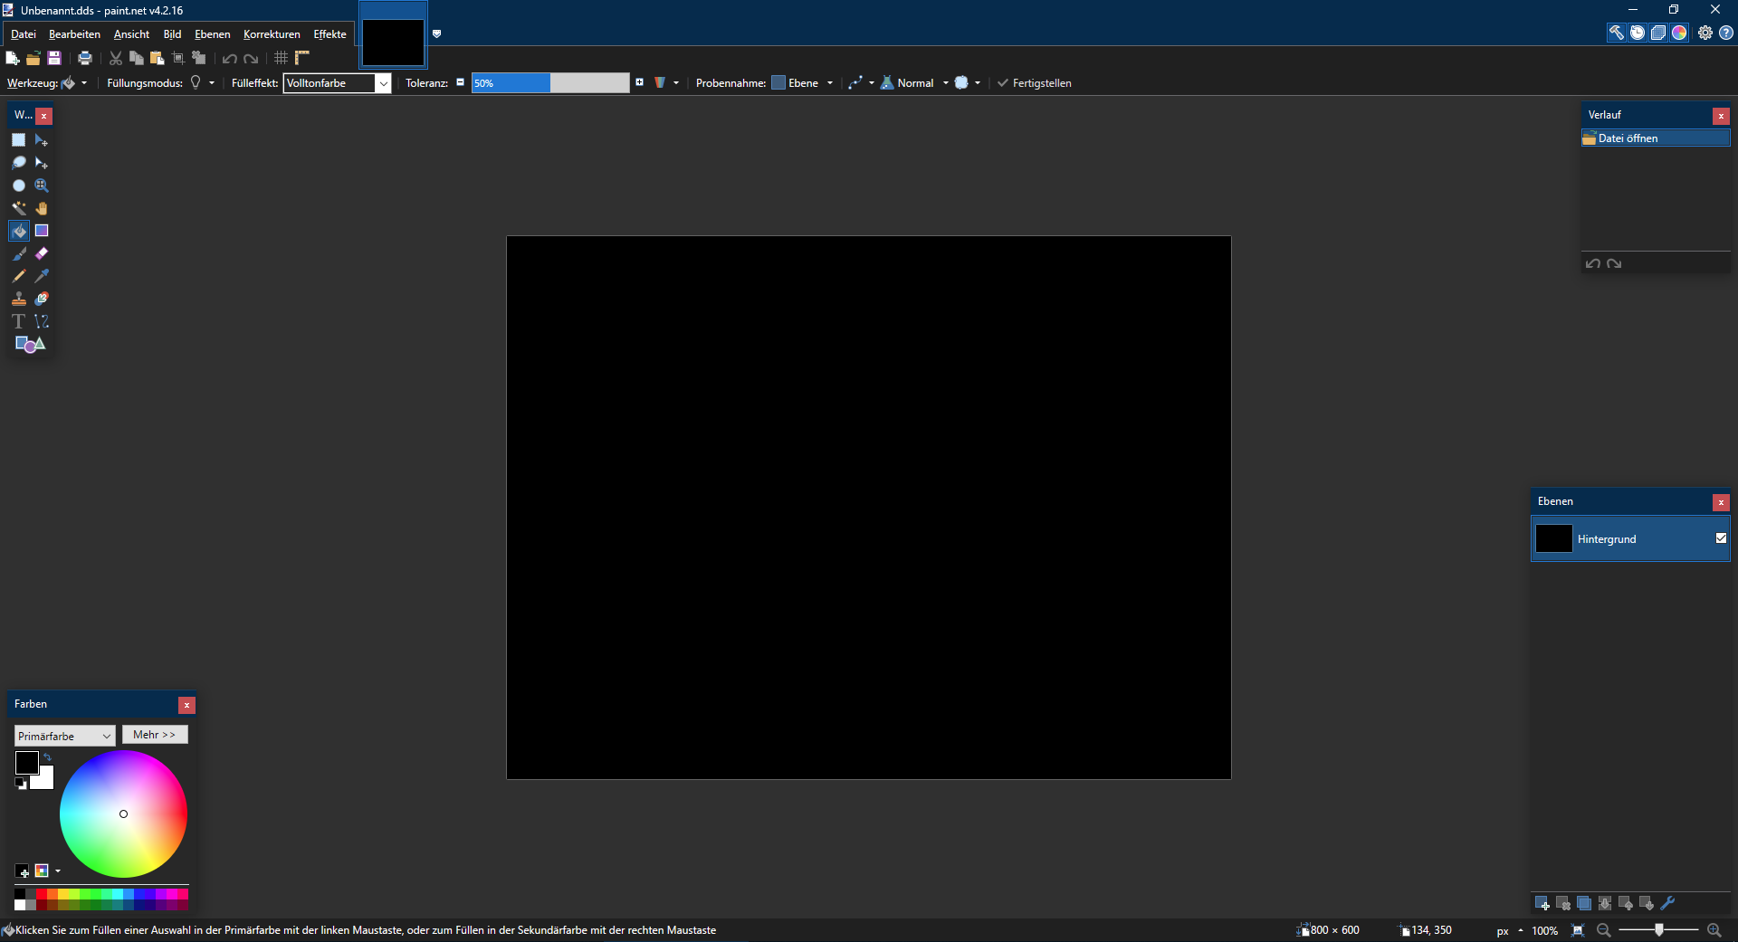1738x942 pixels.
Task: Toggle visibility of Hintergrund layer
Action: pyautogui.click(x=1721, y=538)
